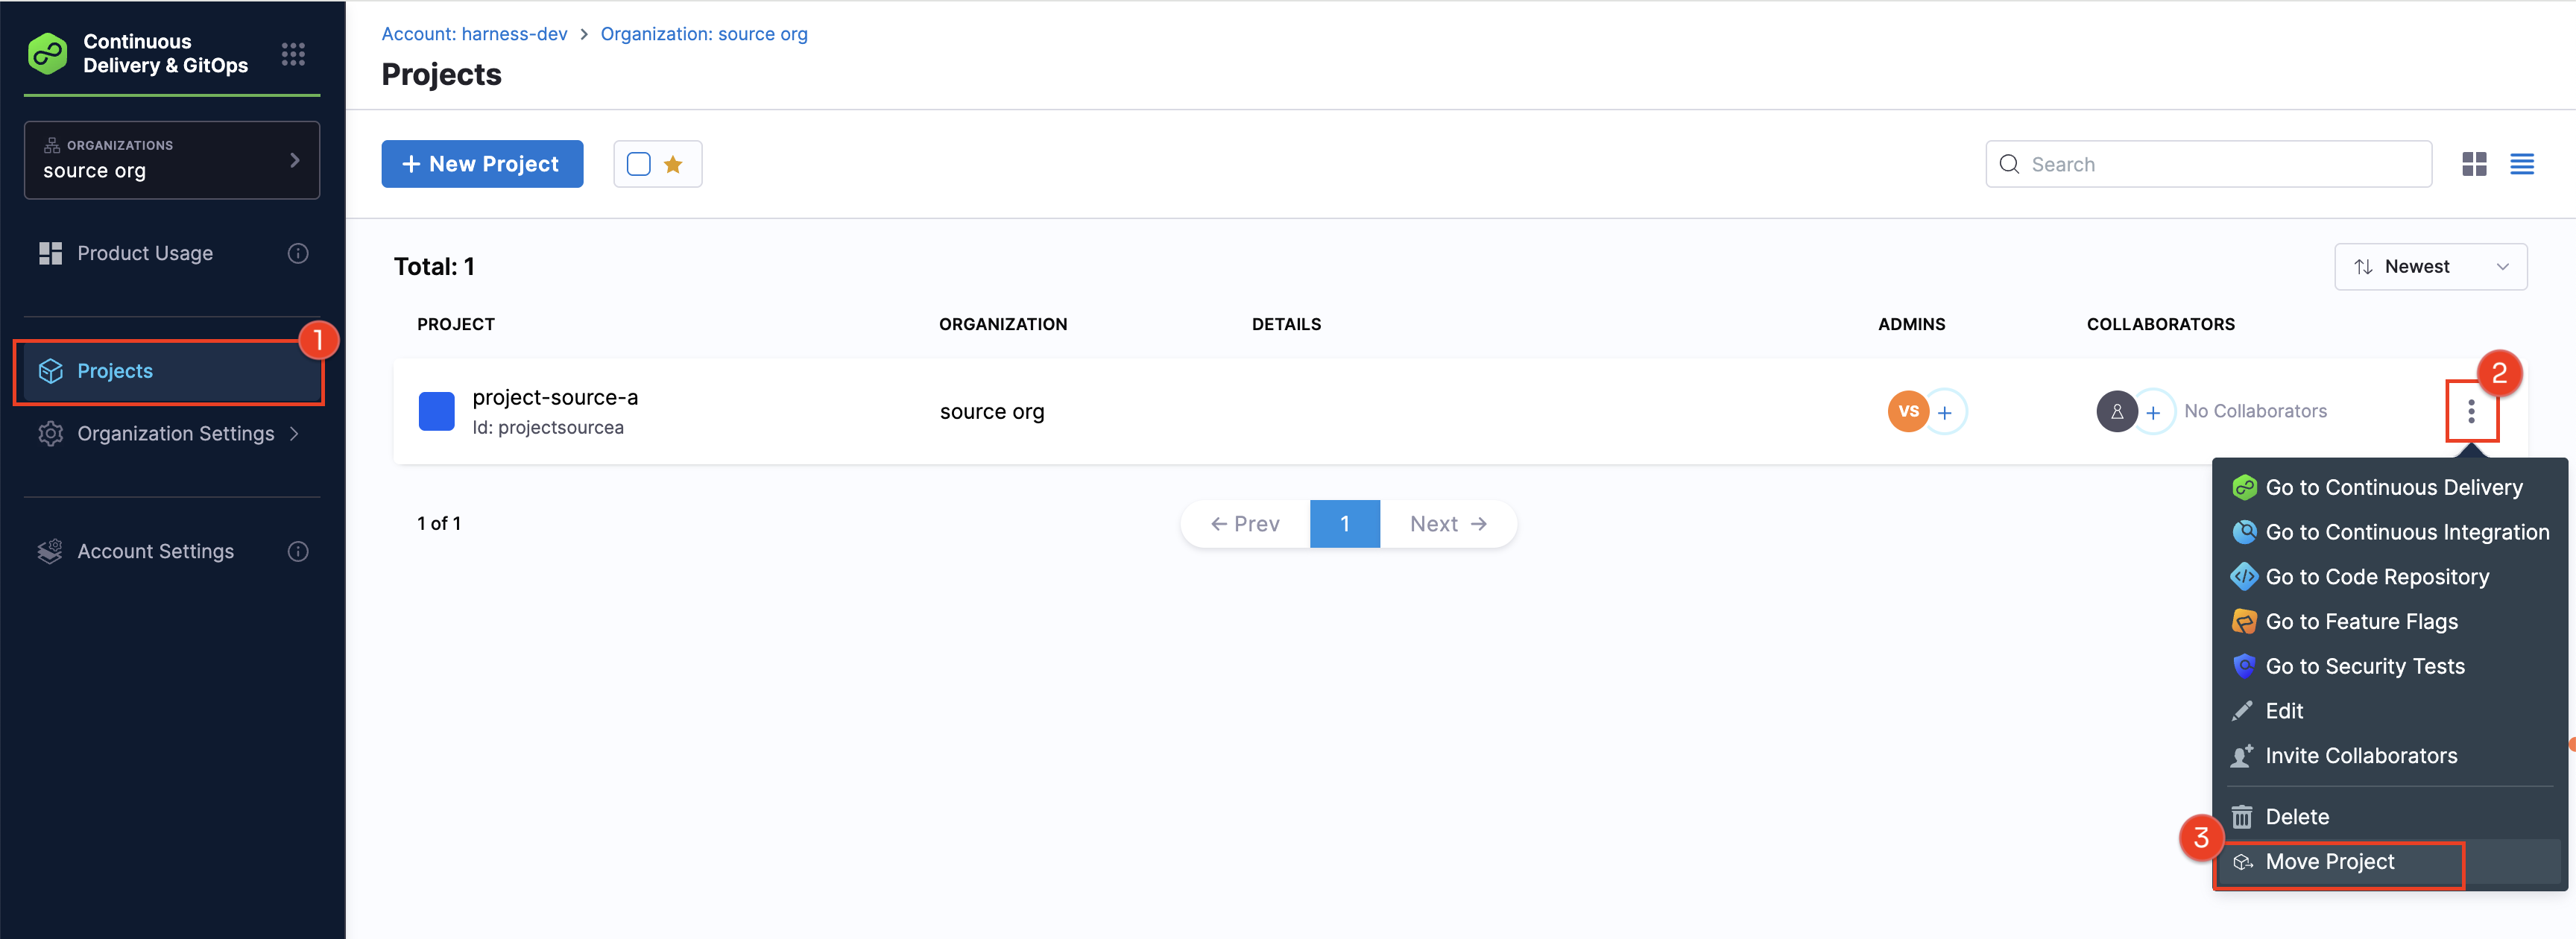Expand the Organizations source org selector
2576x939 pixels.
(x=172, y=160)
